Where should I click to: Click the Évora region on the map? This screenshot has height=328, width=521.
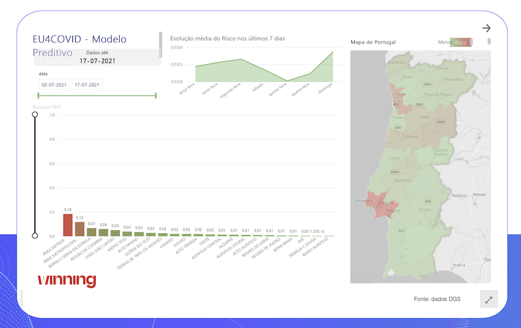coord(425,210)
